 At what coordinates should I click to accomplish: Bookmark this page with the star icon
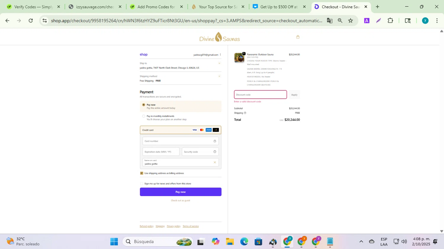point(350,21)
